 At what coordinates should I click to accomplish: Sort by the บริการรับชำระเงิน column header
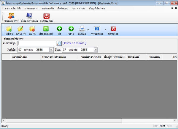point(60,57)
